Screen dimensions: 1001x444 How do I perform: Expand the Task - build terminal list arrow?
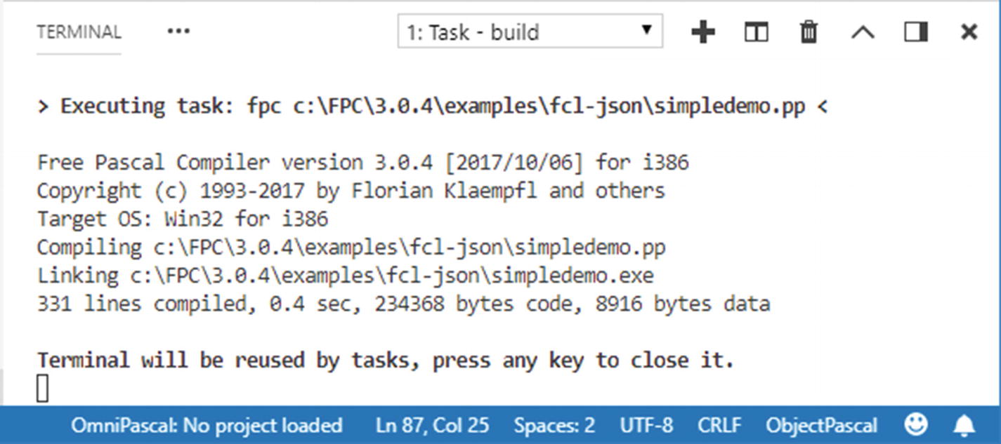pos(648,31)
